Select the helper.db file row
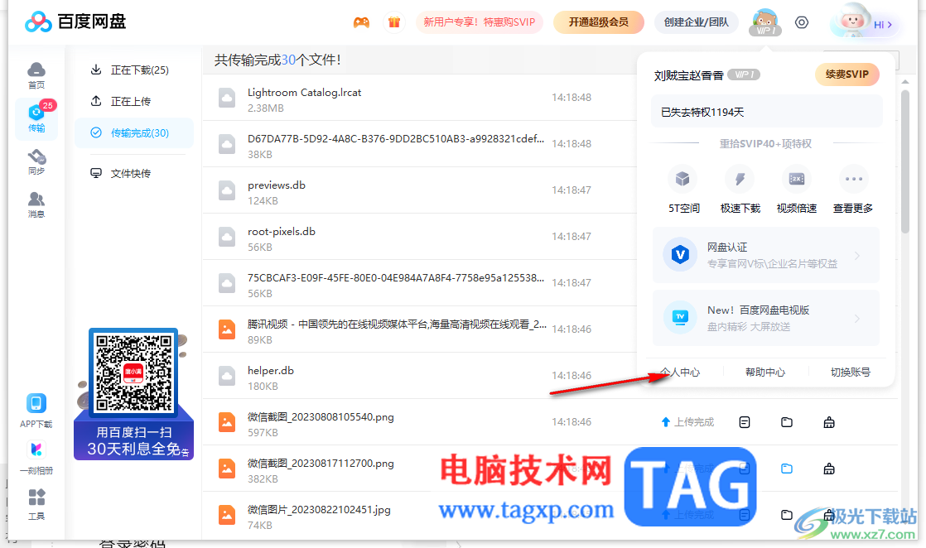 pyautogui.click(x=420, y=376)
